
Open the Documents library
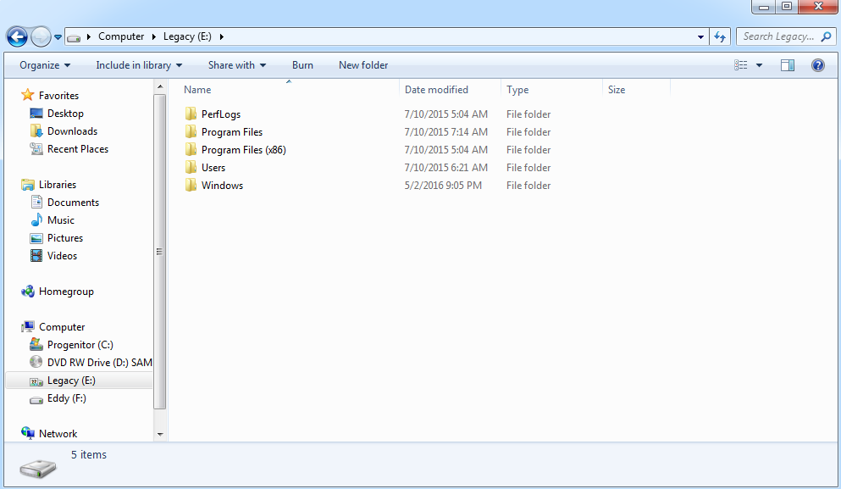[x=73, y=203]
